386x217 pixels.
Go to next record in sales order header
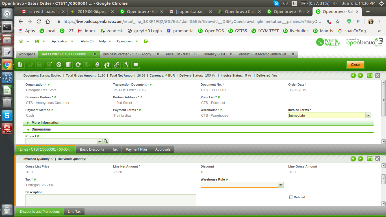click(x=360, y=75)
